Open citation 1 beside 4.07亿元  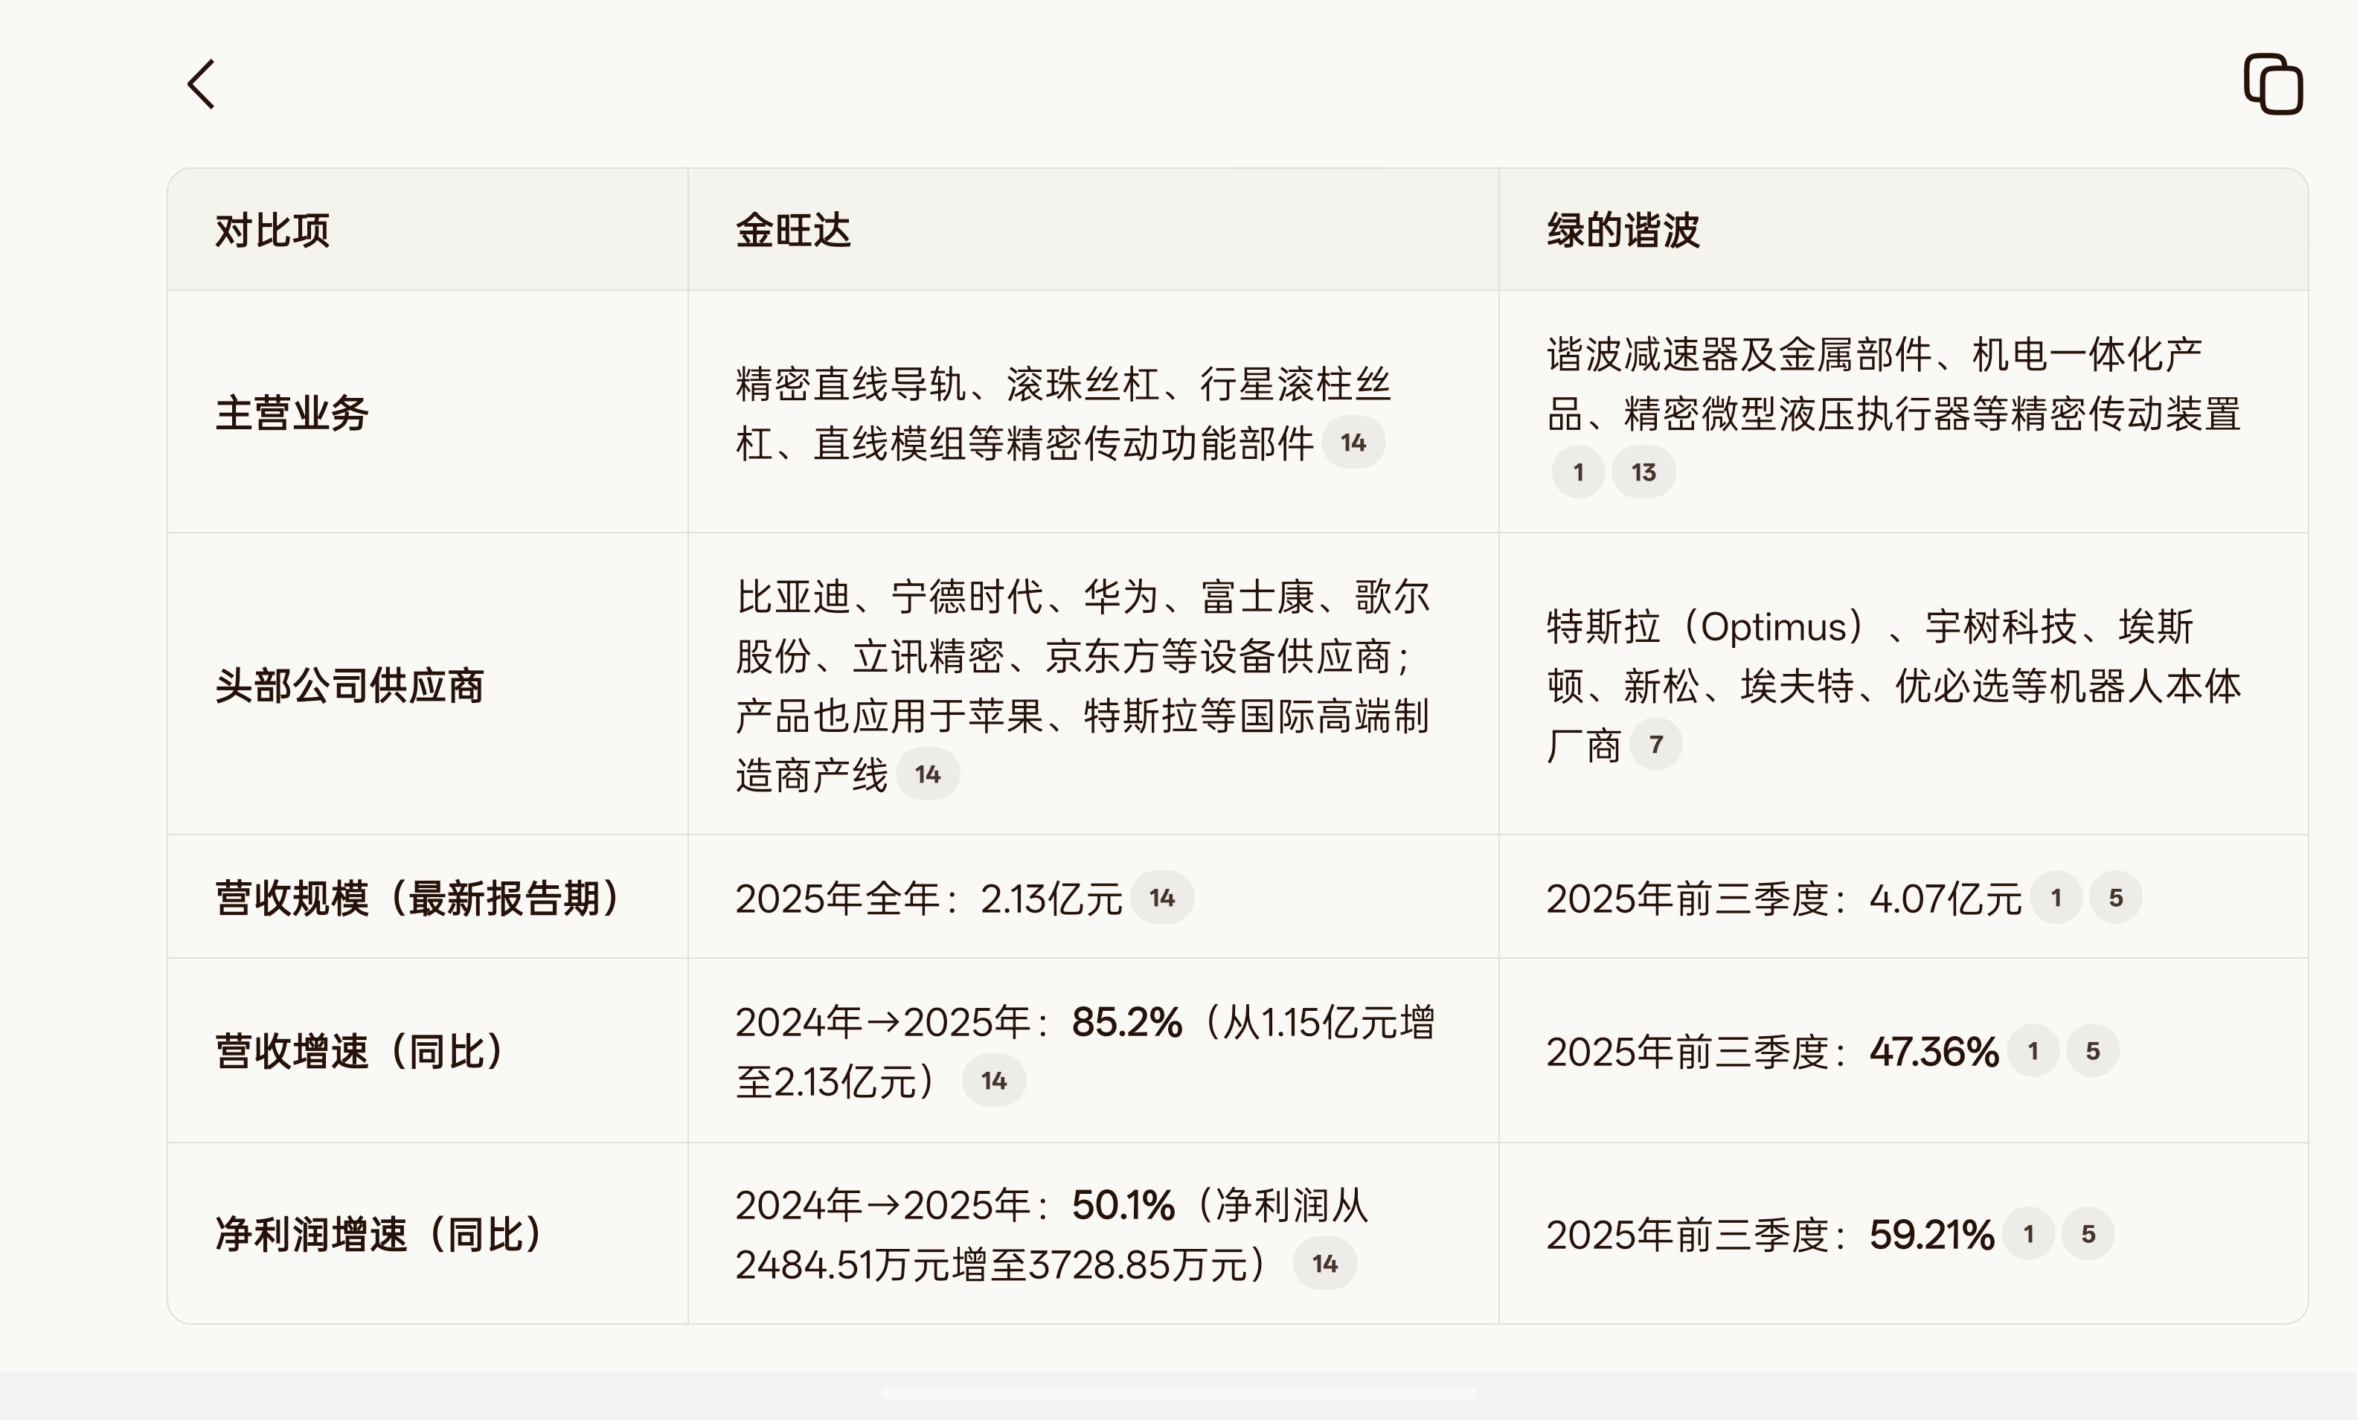2056,898
